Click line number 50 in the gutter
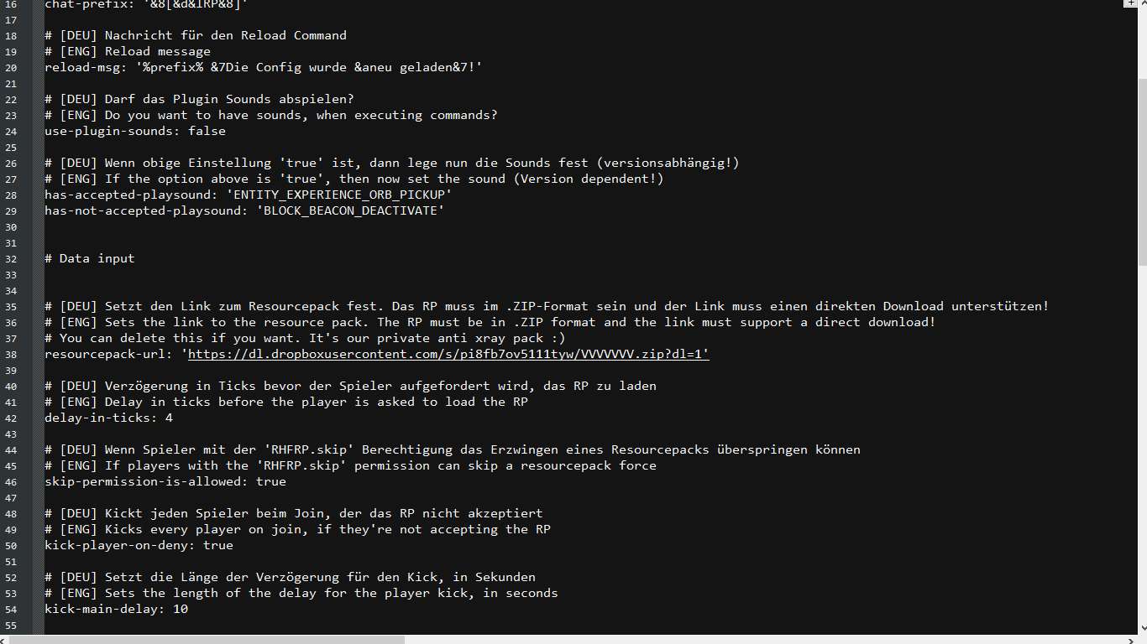 click(11, 545)
